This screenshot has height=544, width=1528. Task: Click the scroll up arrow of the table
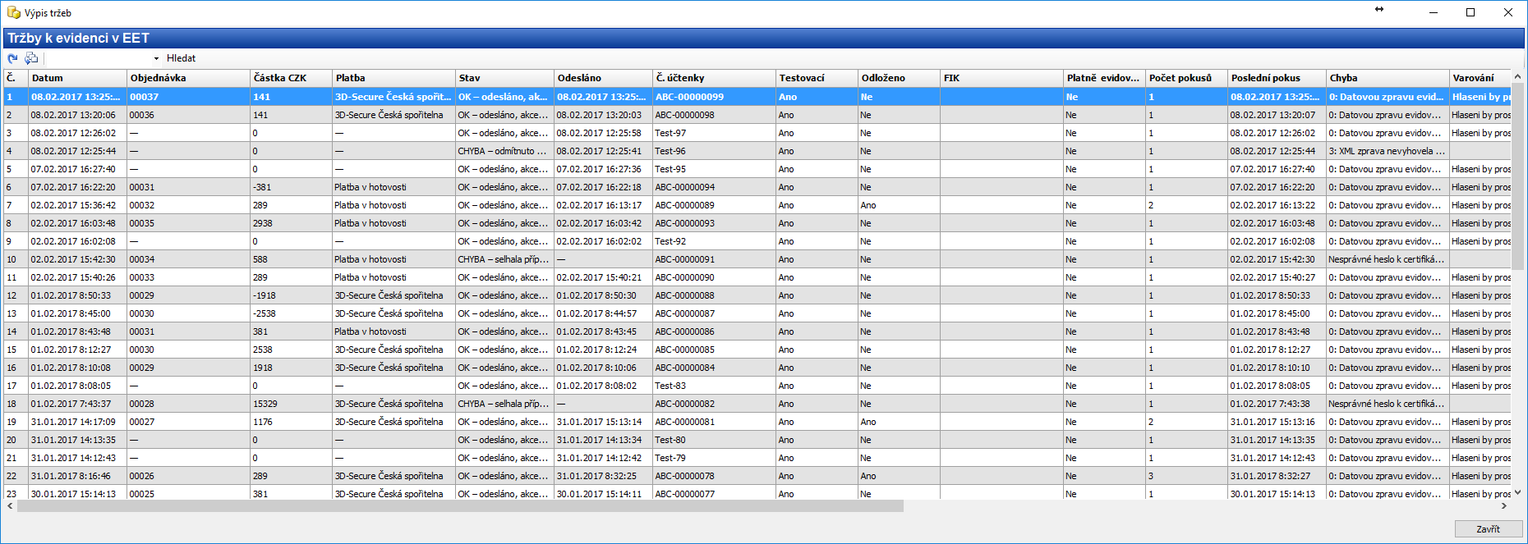coord(1517,77)
